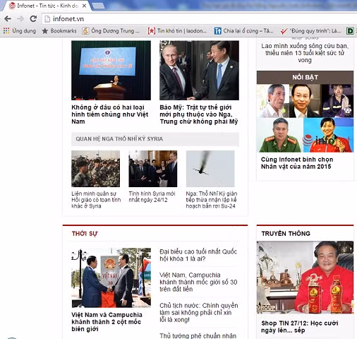Image resolution: width=357 pixels, height=339 pixels.
Task: Open the vaccination conference podium thumbnail
Action: [x=111, y=71]
